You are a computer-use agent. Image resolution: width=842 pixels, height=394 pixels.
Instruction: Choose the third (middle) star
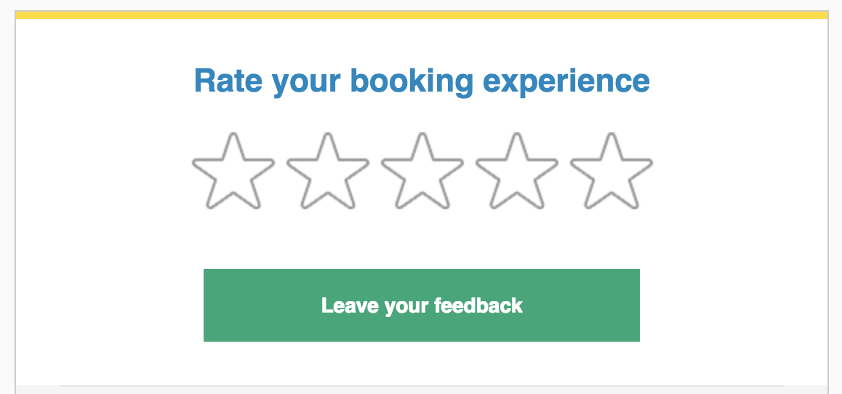tap(422, 172)
